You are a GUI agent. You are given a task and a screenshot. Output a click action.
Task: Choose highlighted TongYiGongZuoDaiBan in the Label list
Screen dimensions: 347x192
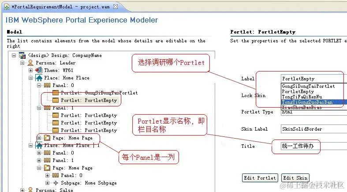coord(314,102)
